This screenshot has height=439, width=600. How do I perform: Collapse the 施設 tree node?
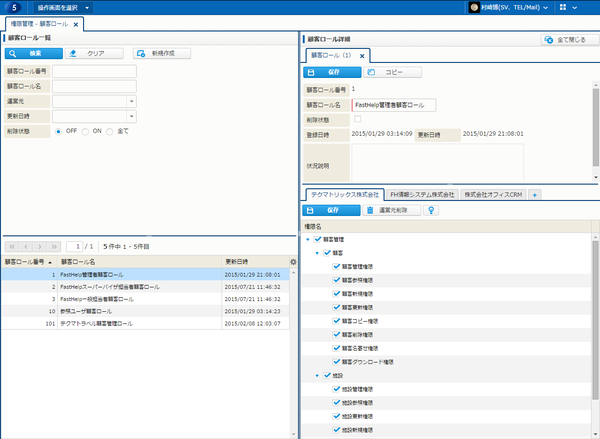317,376
